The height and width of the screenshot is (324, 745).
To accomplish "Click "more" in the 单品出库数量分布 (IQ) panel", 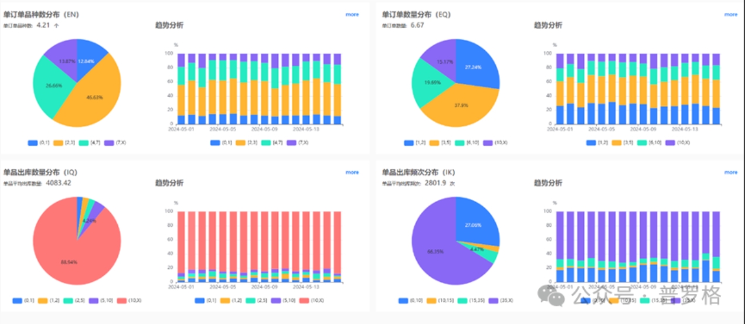I will [352, 172].
